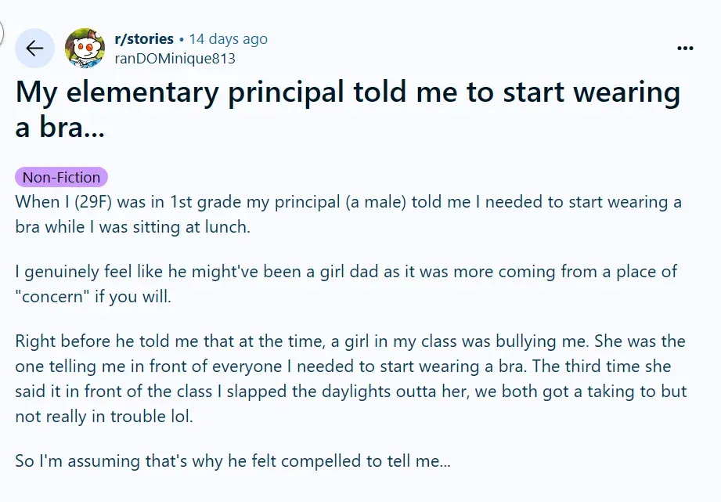The height and width of the screenshot is (502, 721).
Task: Click the quoted word "concern" in the post
Action: 52,296
